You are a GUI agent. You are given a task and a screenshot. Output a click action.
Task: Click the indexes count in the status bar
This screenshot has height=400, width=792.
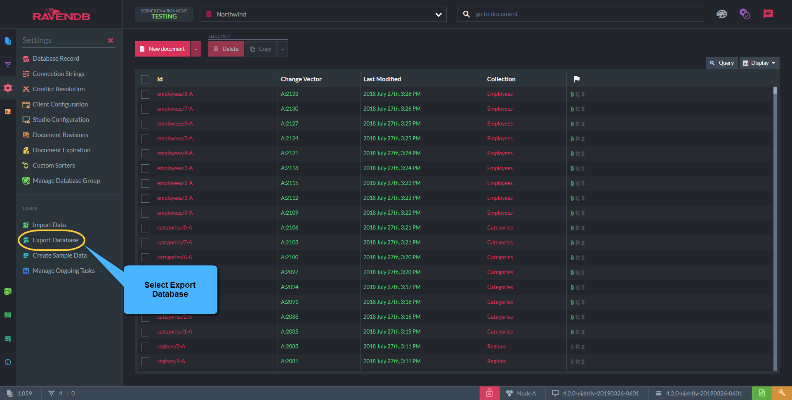tap(56, 393)
